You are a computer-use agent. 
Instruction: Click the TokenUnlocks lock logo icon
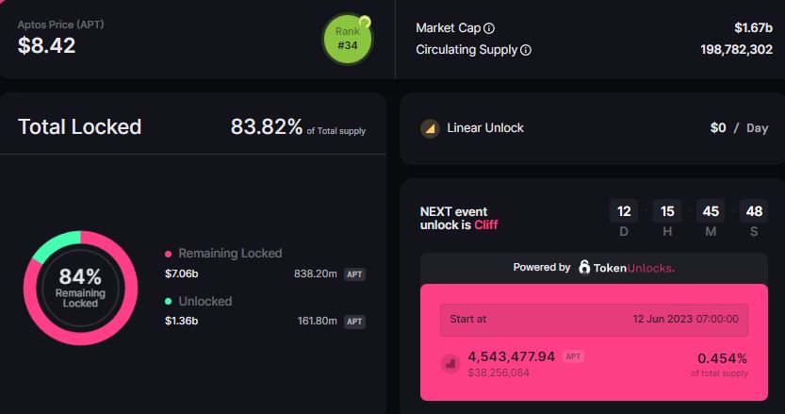(x=584, y=268)
